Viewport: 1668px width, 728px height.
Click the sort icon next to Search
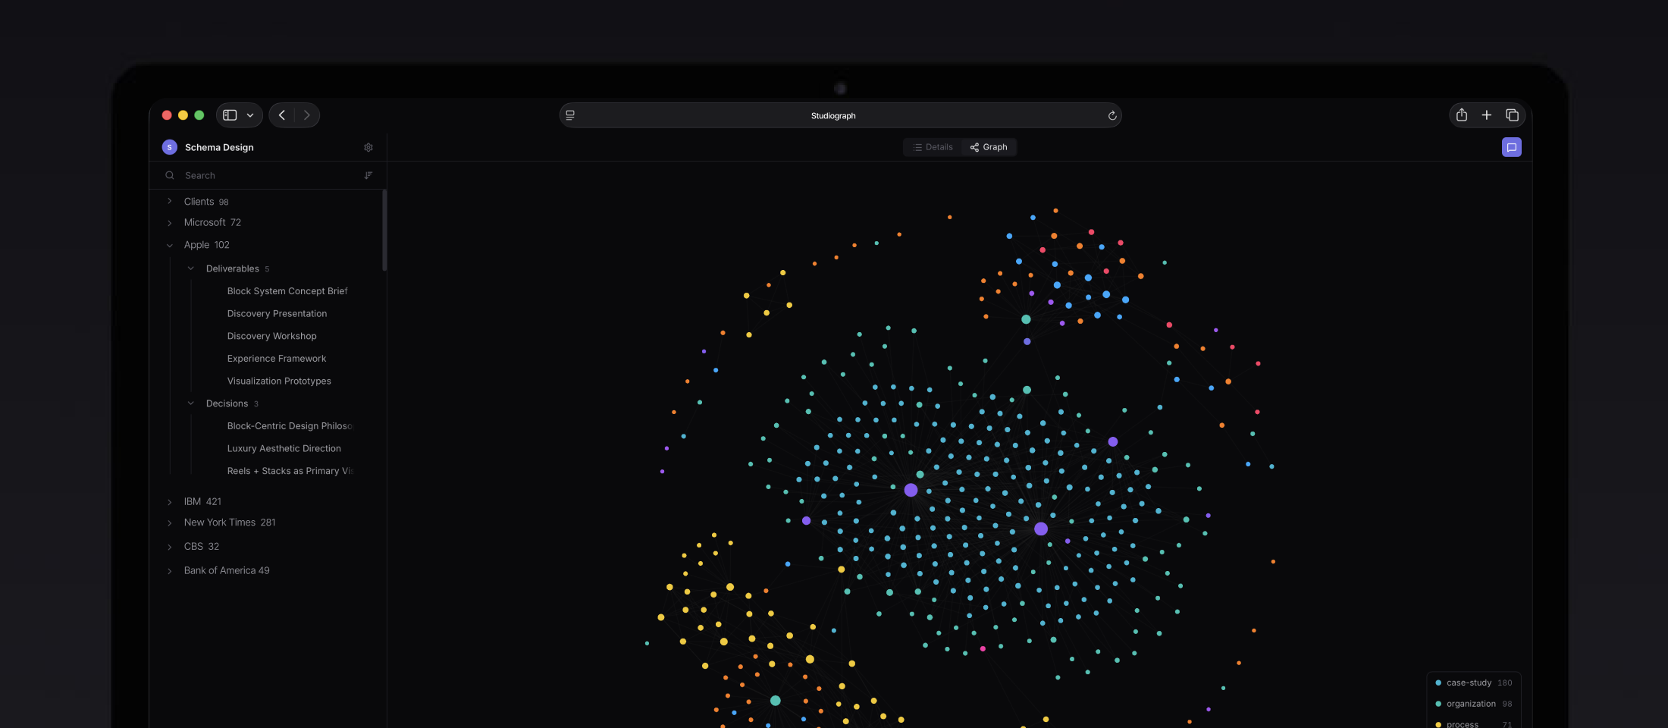[368, 175]
